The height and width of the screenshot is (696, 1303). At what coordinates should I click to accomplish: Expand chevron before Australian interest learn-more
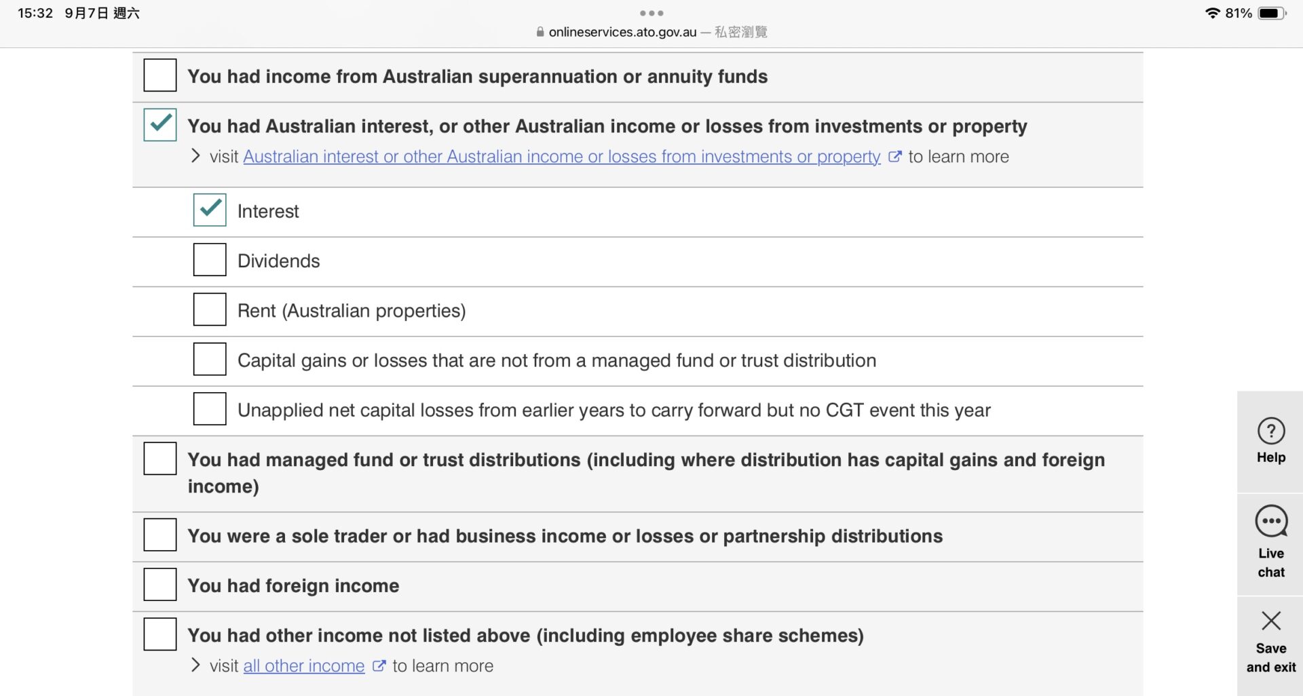point(195,156)
